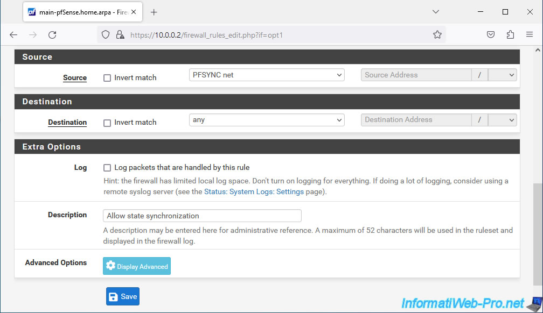This screenshot has width=543, height=313.
Task: Open the Save to Pocket icon
Action: click(491, 34)
